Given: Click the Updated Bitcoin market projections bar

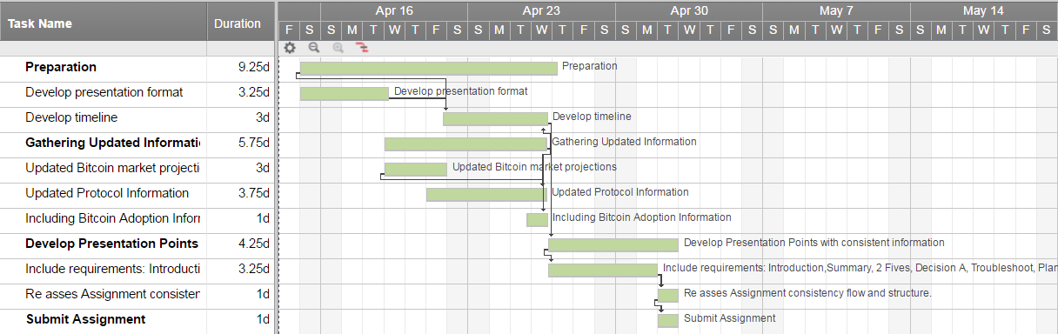Looking at the screenshot, I should [415, 169].
